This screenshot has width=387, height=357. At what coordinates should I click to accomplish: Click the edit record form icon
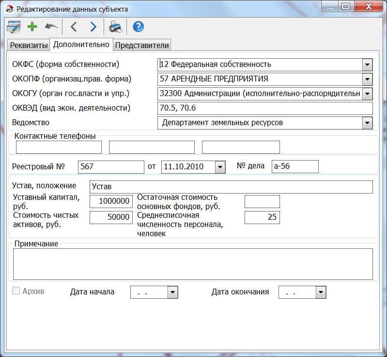(x=14, y=27)
